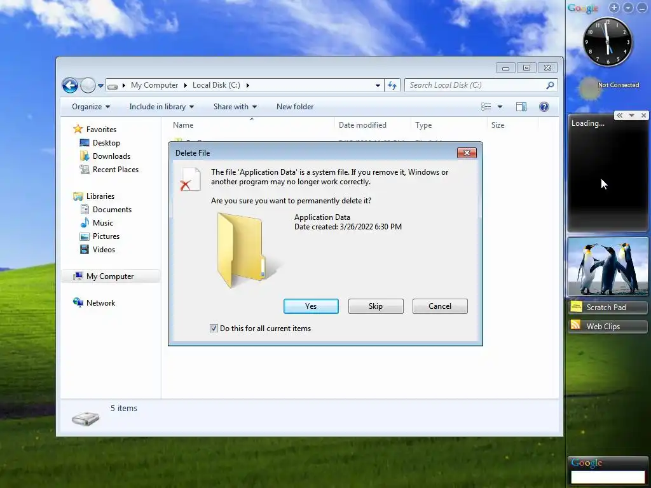Click the Change your view icon

point(486,107)
